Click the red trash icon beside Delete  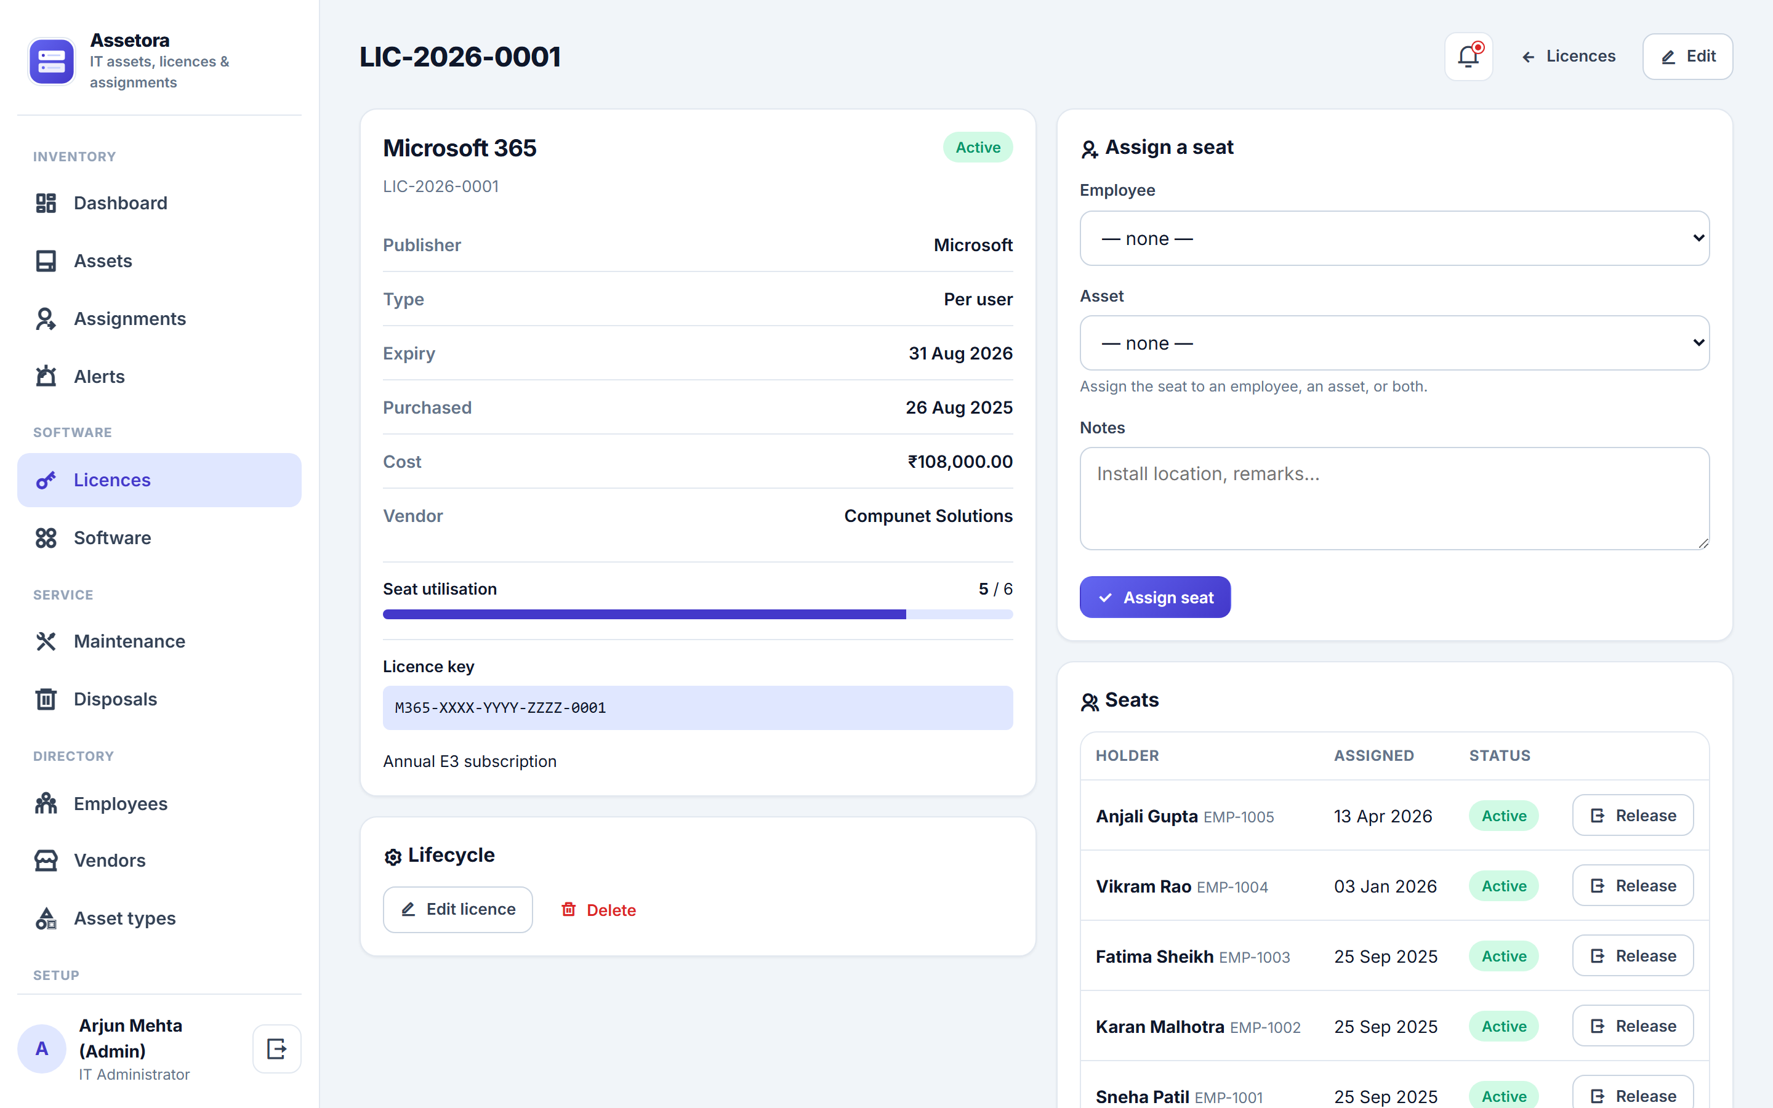click(x=569, y=909)
